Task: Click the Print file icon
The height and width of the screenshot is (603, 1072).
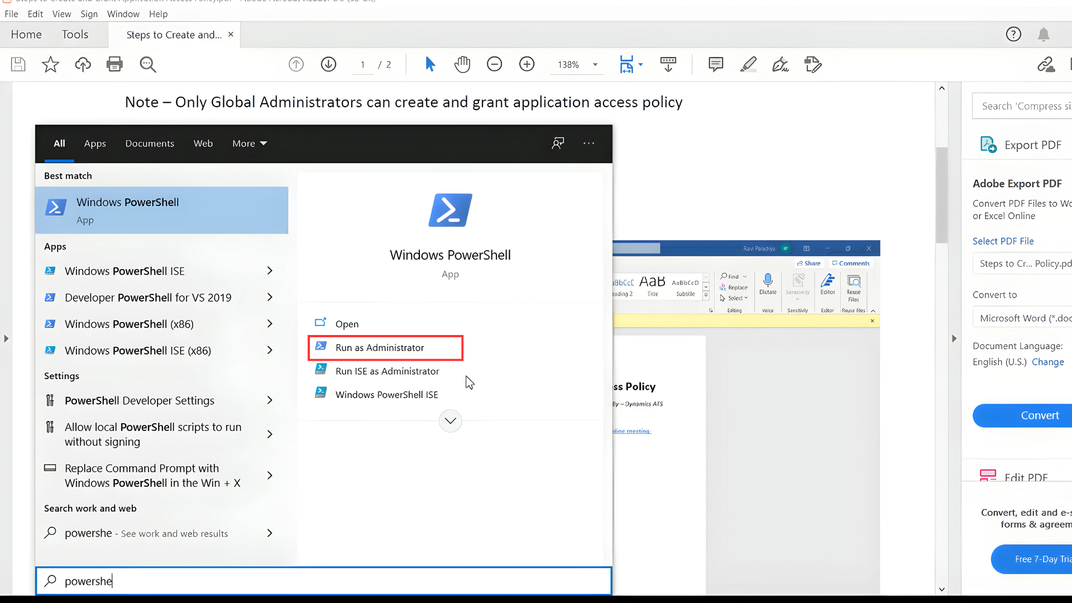Action: point(115,64)
